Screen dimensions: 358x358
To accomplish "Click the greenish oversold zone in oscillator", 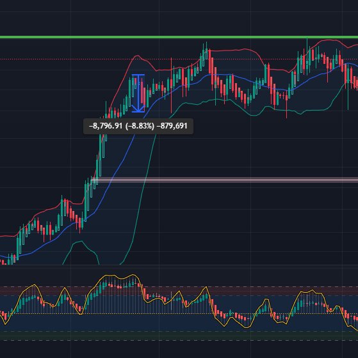I will [x=179, y=336].
